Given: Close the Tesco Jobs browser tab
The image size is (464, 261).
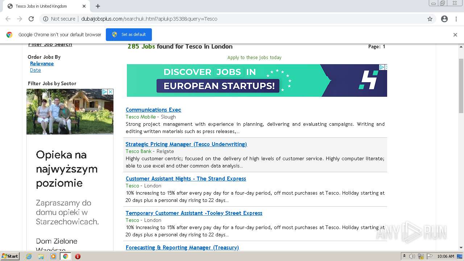Looking at the screenshot, I should pos(84,6).
